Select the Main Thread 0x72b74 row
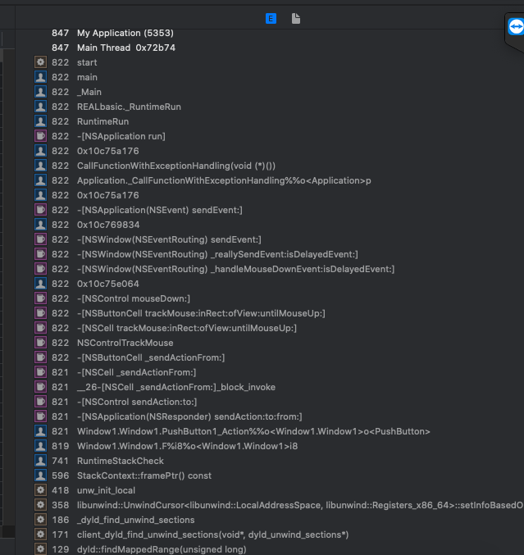Screen dimensions: 524x555 click(x=125, y=48)
